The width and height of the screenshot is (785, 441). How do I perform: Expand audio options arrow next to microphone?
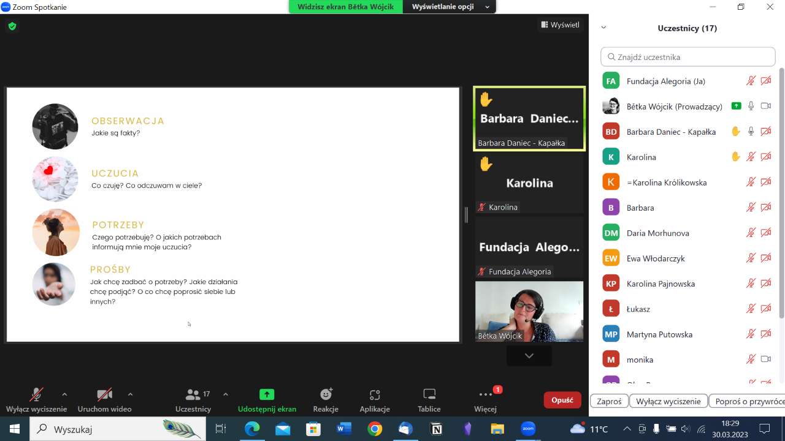coord(64,394)
